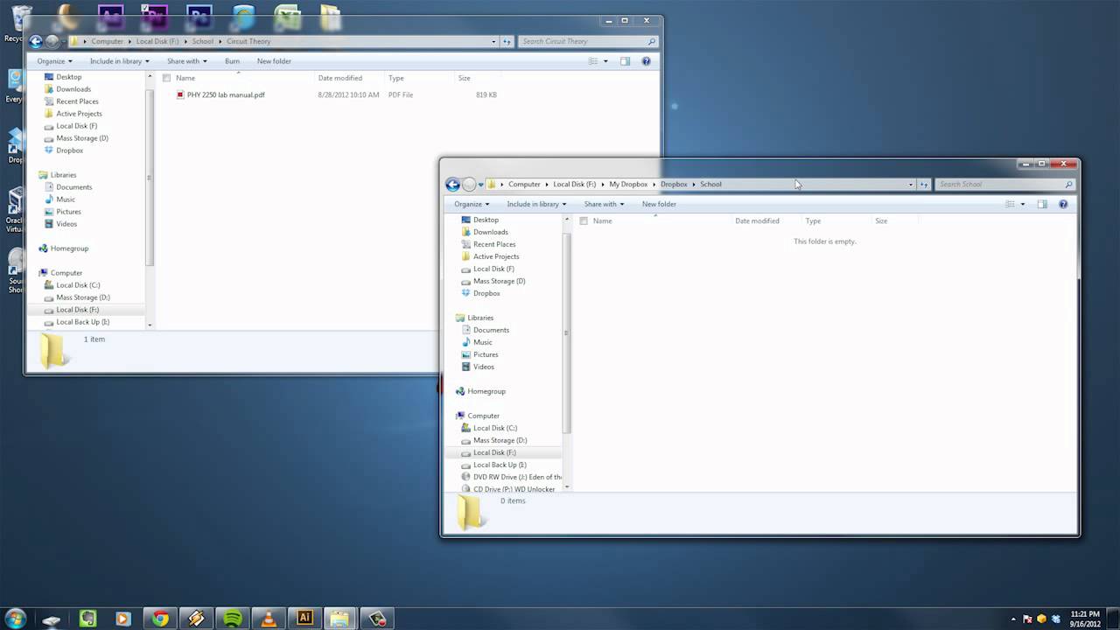The height and width of the screenshot is (630, 1120).
Task: Open VLC media player from taskbar
Action: [269, 619]
